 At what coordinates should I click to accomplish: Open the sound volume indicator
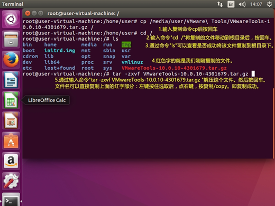pos(242,4)
